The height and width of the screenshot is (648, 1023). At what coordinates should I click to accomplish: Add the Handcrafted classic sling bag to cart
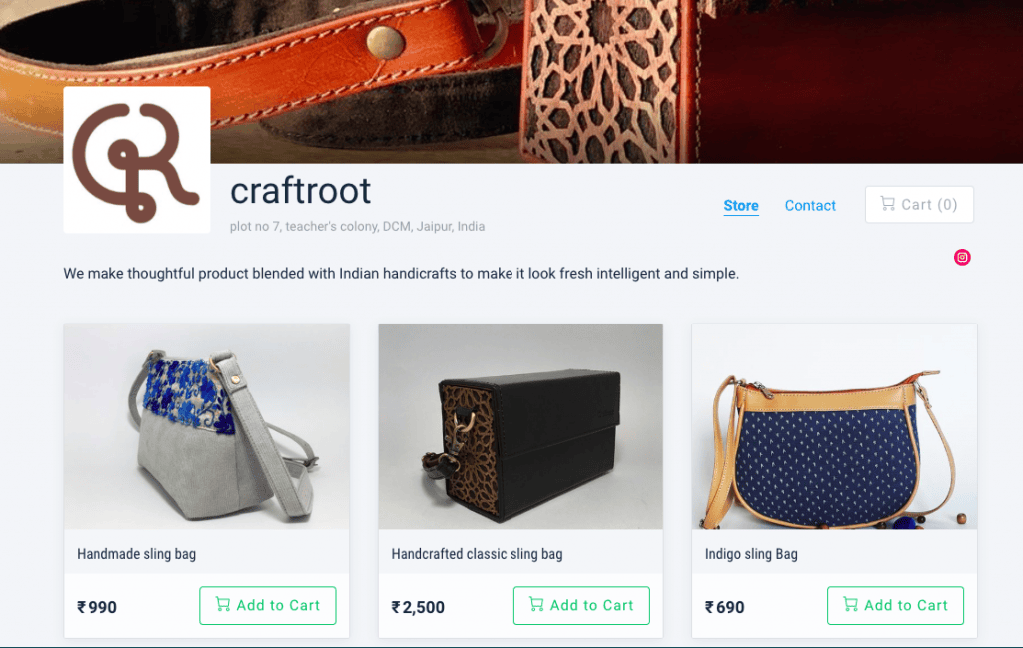pyautogui.click(x=581, y=605)
